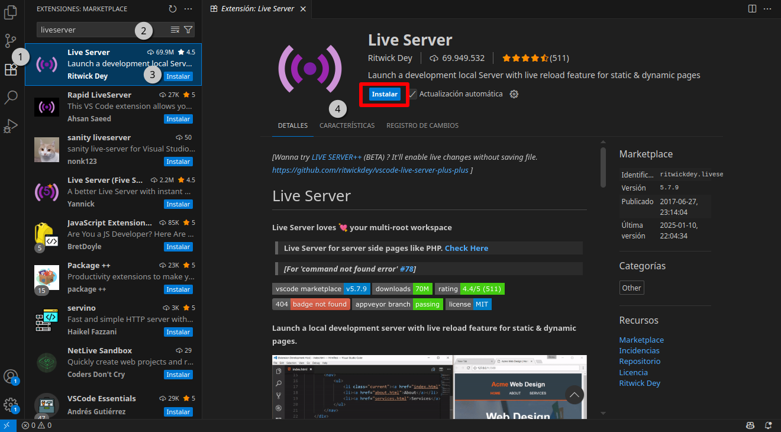Open the Manage gear menu
Screen dimensions: 781x432
point(11,405)
